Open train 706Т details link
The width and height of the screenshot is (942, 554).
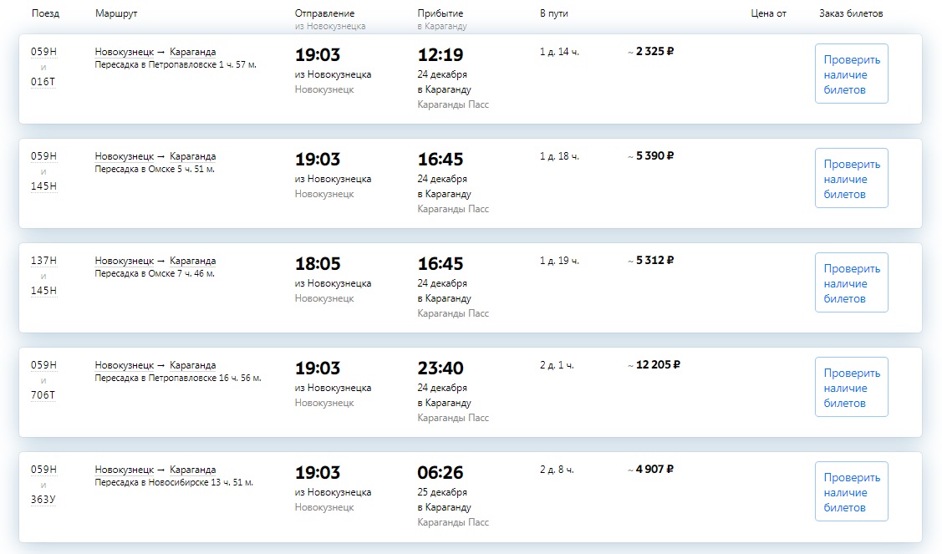click(43, 395)
